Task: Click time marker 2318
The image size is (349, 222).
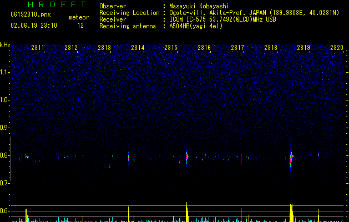Action: pyautogui.click(x=271, y=48)
